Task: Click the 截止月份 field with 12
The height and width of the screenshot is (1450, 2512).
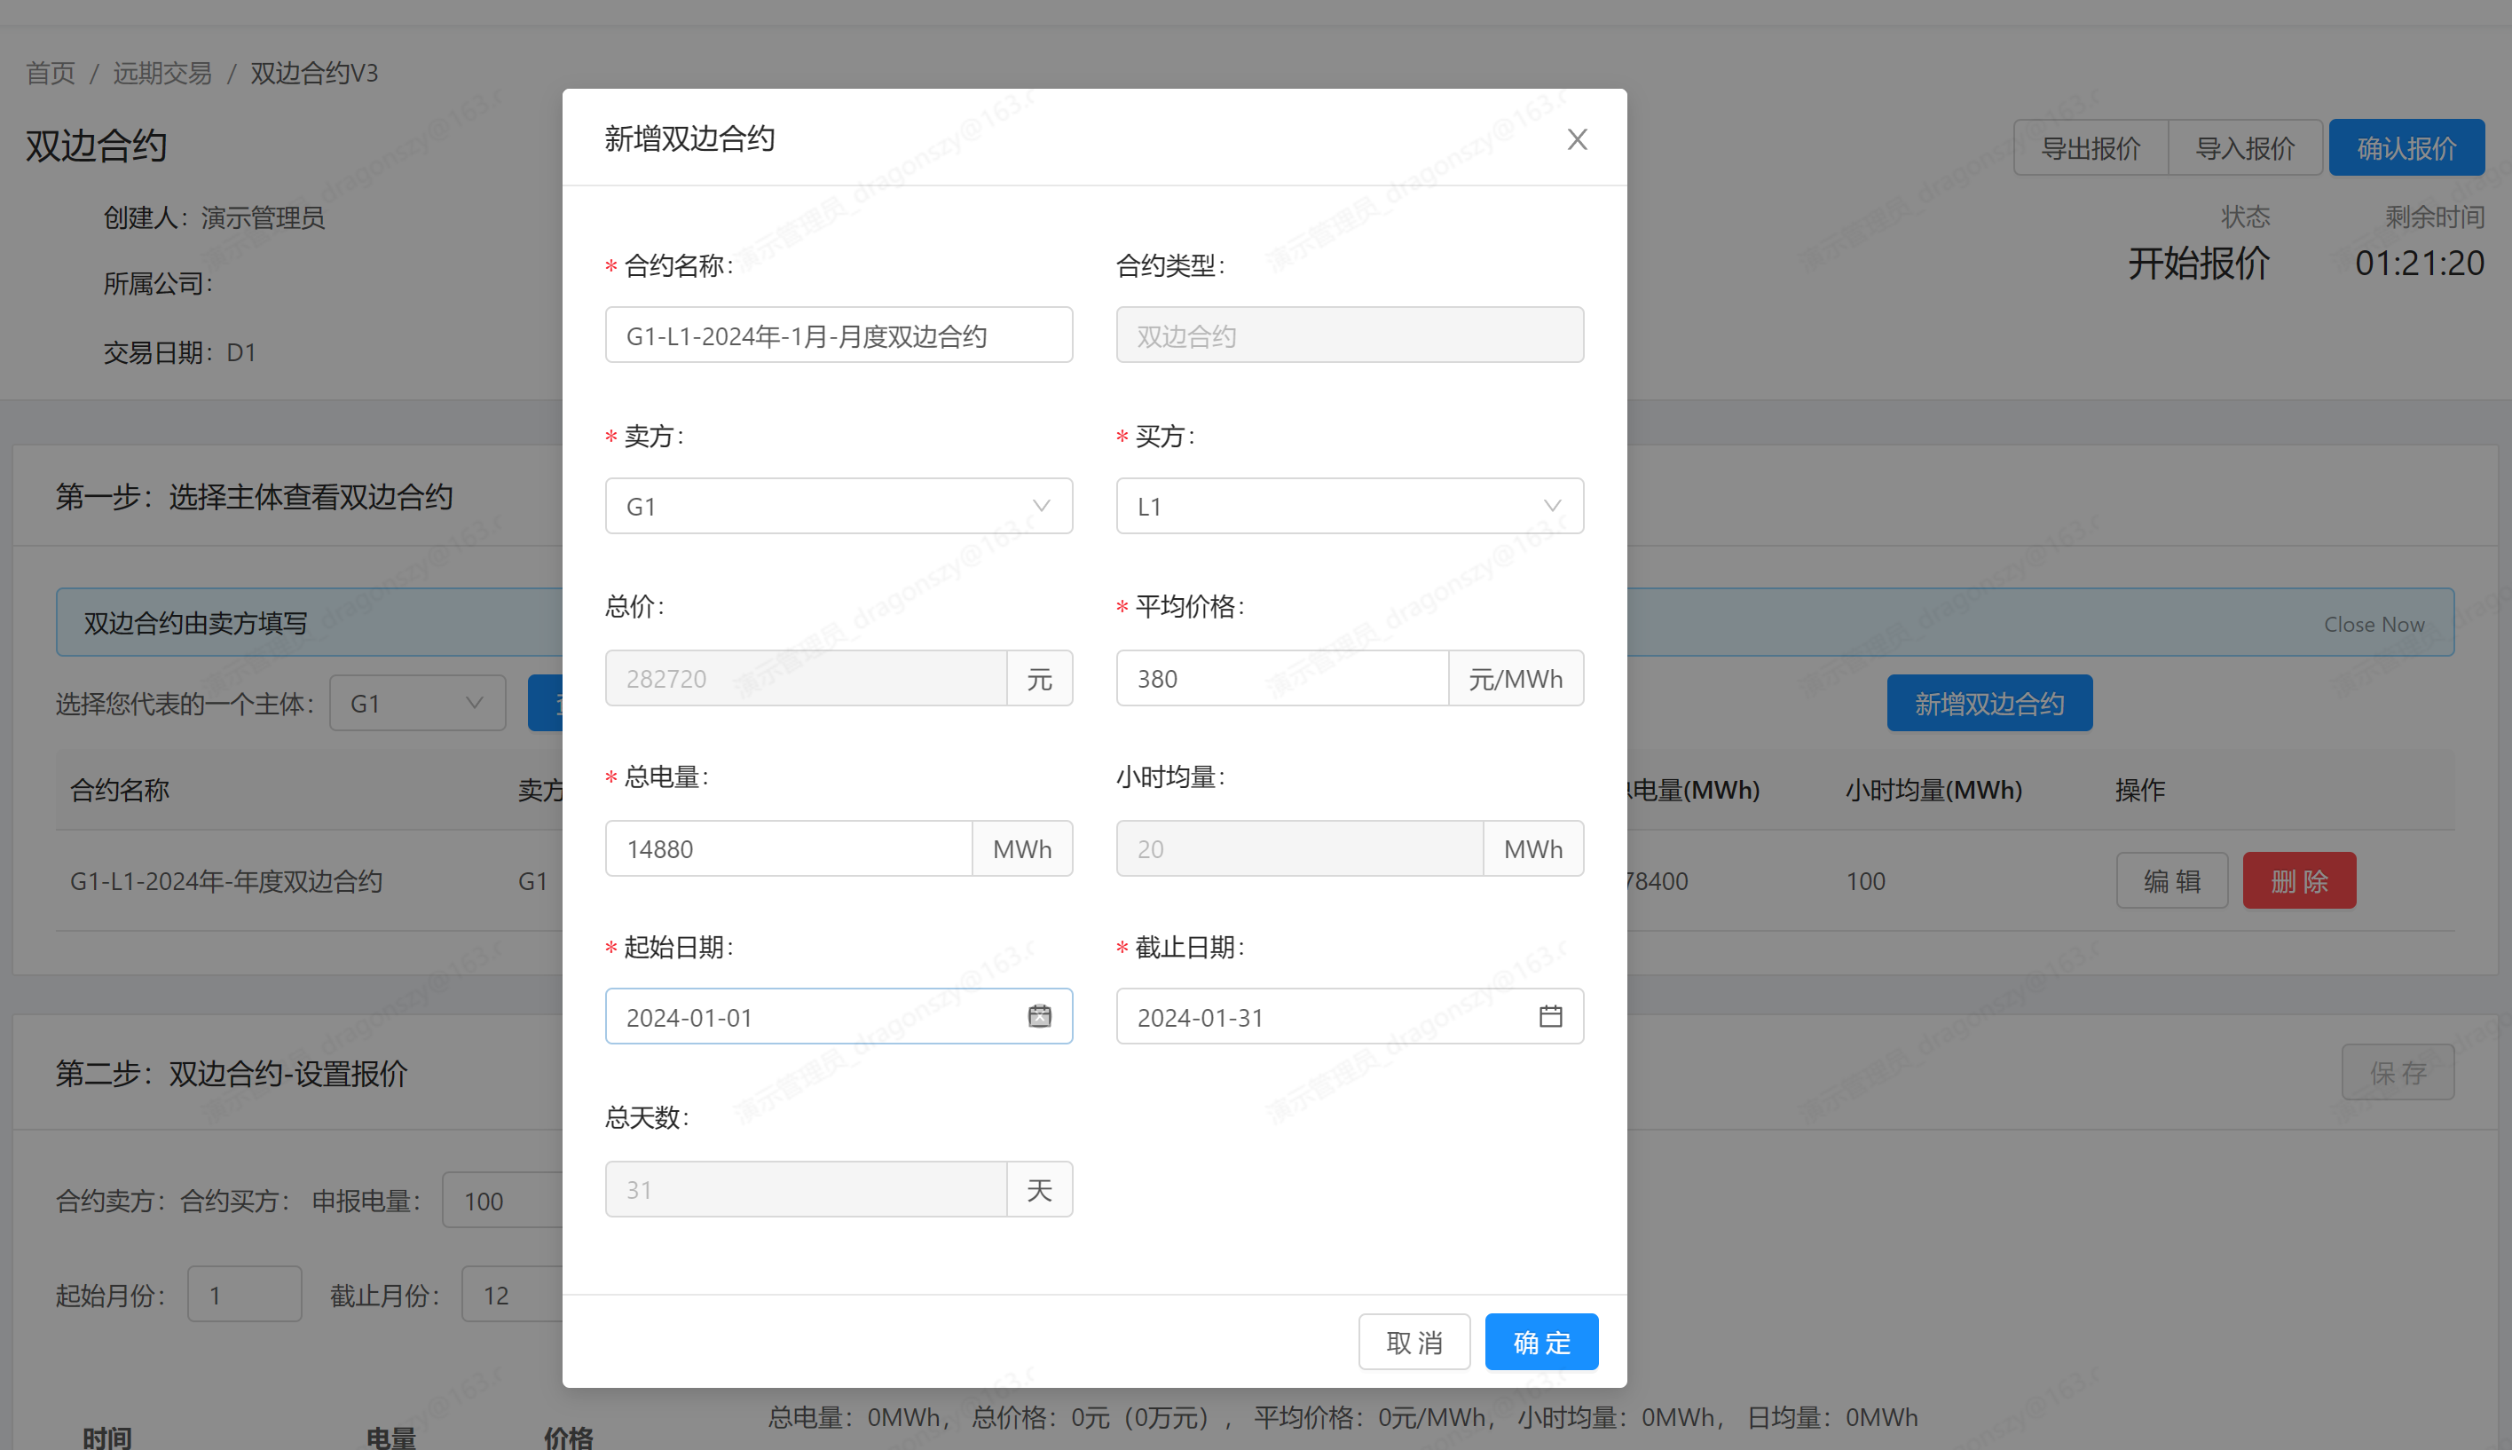Action: coord(513,1294)
